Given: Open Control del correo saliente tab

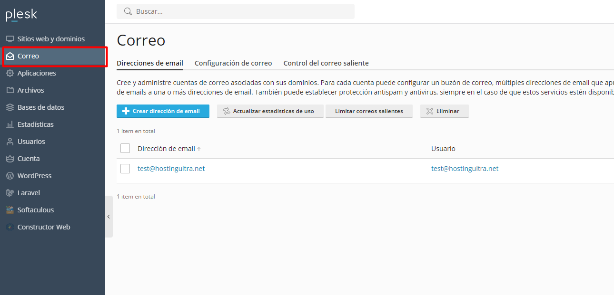Looking at the screenshot, I should click(x=326, y=63).
